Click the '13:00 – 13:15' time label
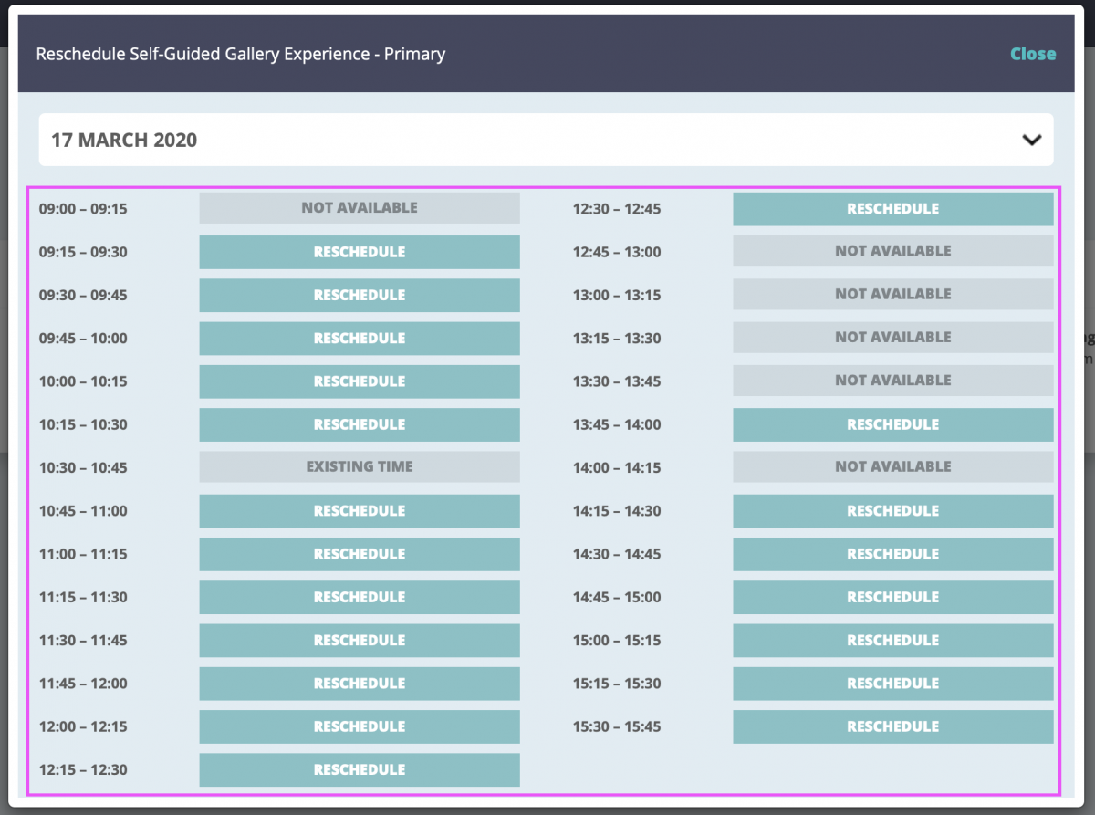Image resolution: width=1095 pixels, height=815 pixels. coord(617,296)
